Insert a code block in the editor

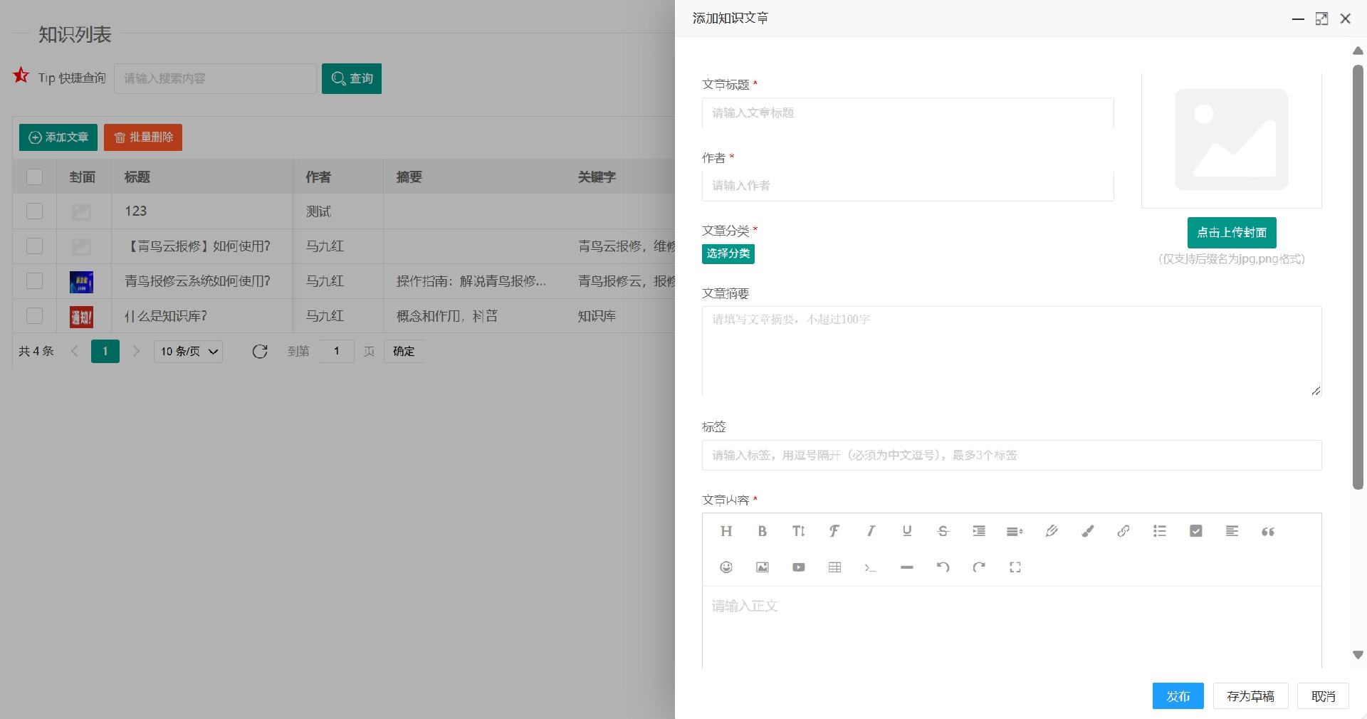[870, 567]
